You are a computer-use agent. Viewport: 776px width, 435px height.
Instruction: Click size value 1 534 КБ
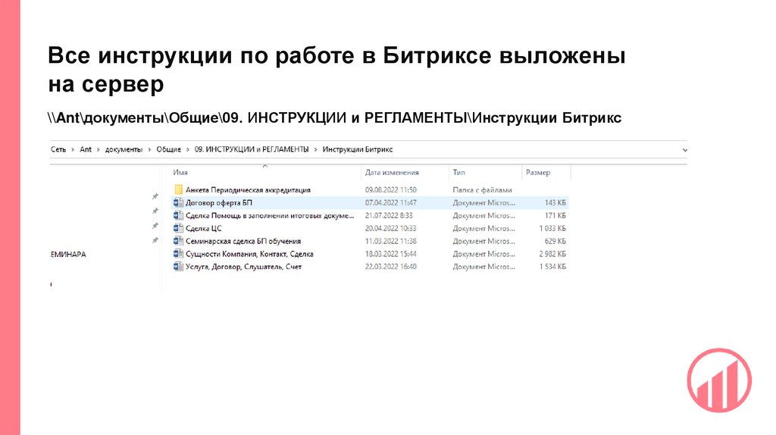552,266
